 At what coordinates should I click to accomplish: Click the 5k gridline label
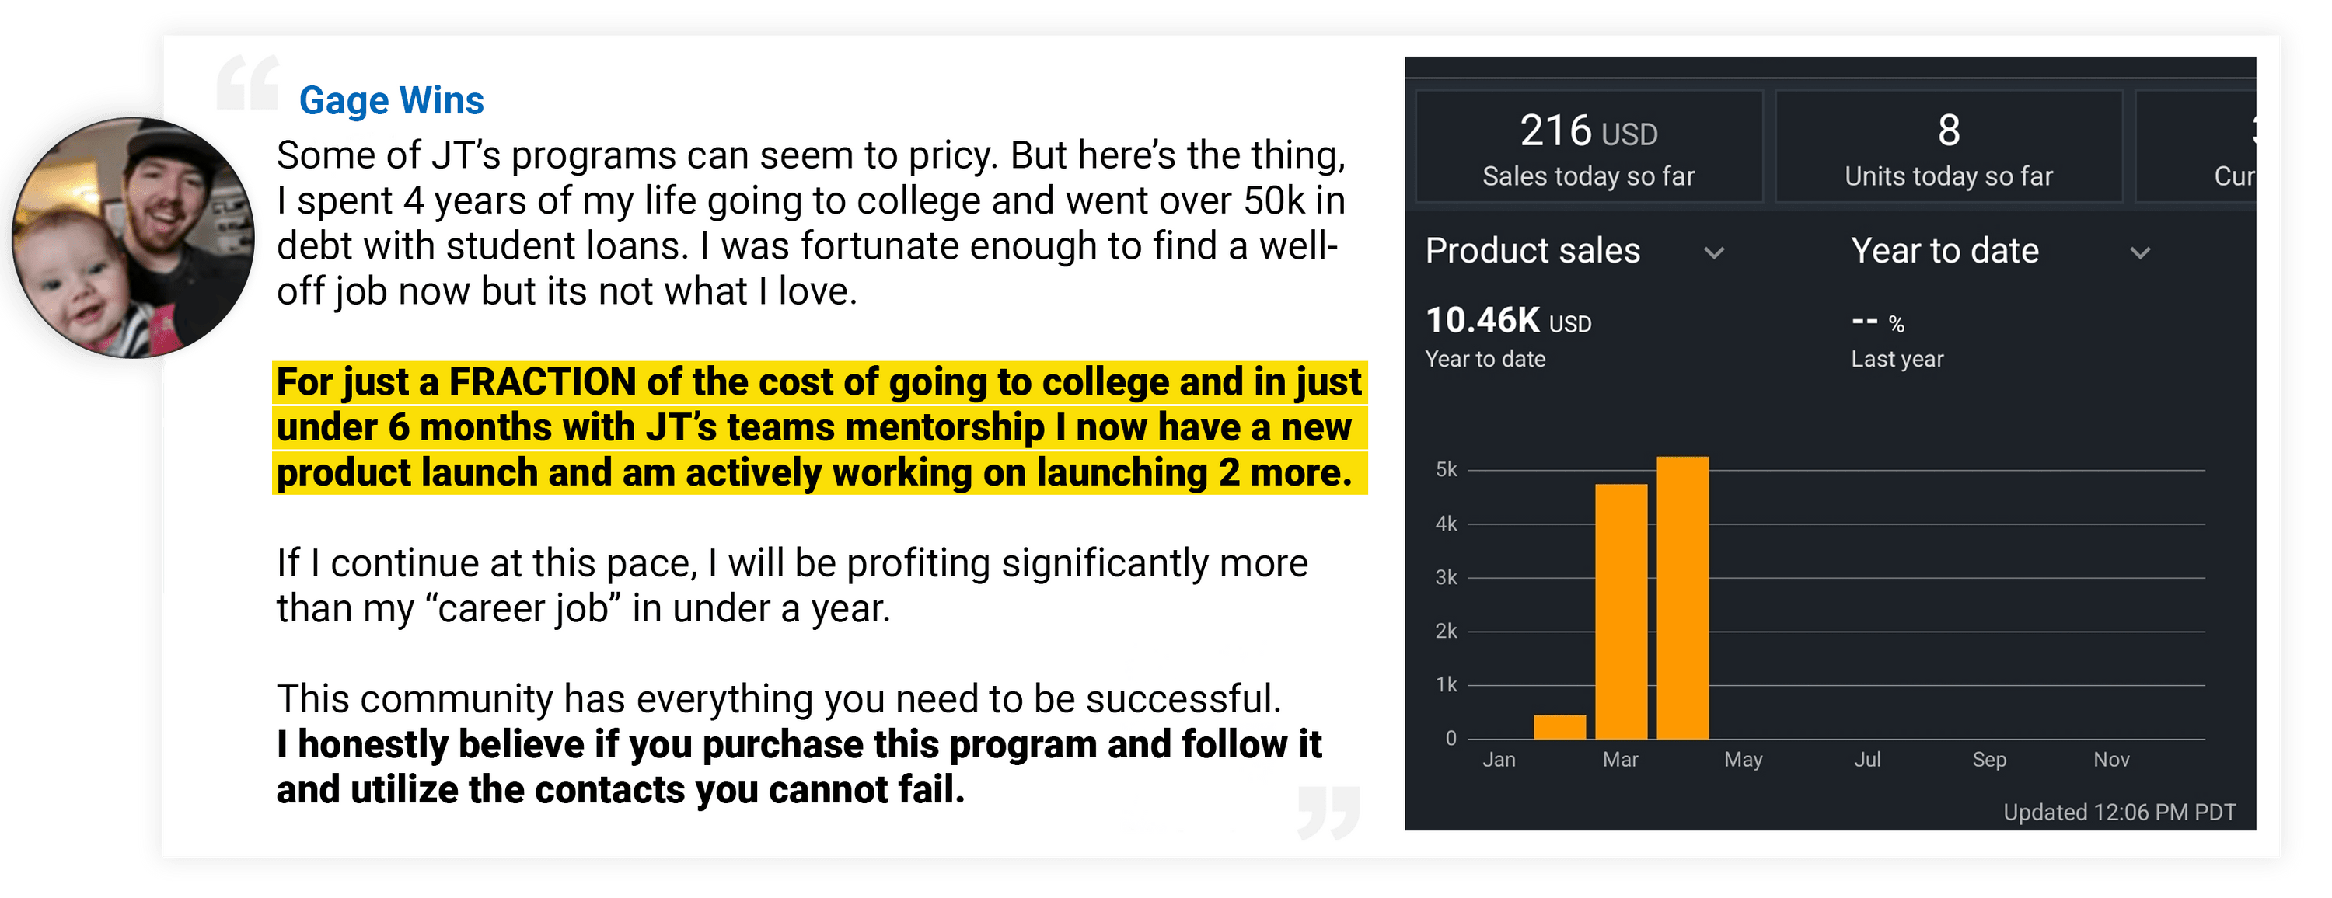[1446, 469]
